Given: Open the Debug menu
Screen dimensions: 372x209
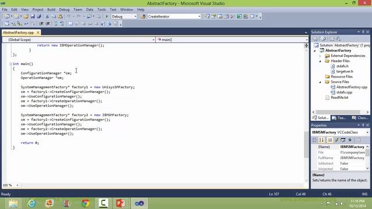Looking at the screenshot, I should [64, 9].
